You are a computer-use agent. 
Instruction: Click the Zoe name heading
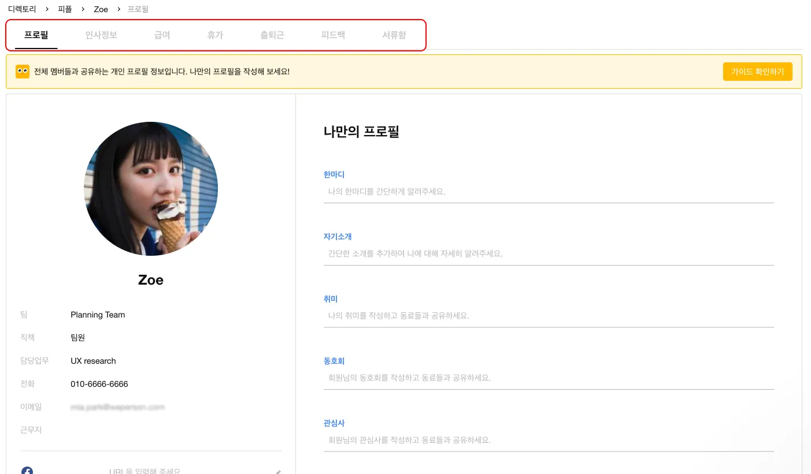pyautogui.click(x=151, y=280)
